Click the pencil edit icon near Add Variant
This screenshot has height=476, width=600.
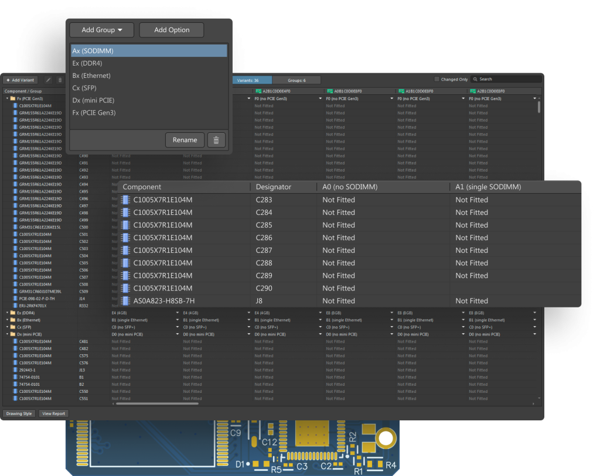tap(48, 80)
